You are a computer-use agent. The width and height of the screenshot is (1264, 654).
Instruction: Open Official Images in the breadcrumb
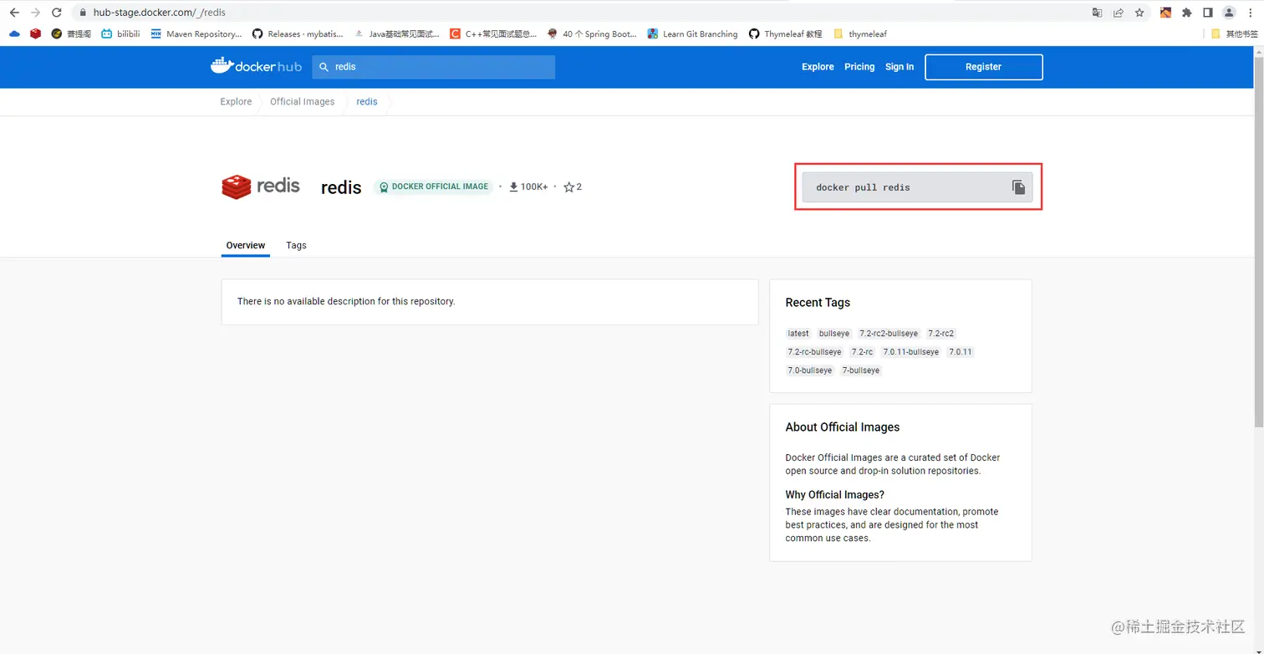tap(302, 102)
